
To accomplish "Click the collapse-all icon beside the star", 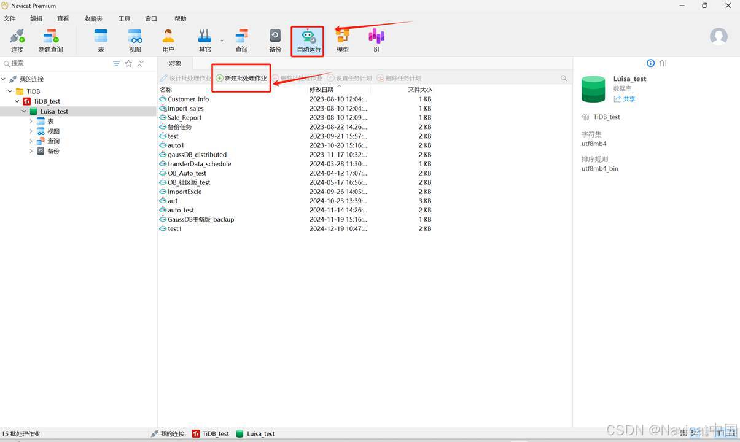I will (x=141, y=63).
